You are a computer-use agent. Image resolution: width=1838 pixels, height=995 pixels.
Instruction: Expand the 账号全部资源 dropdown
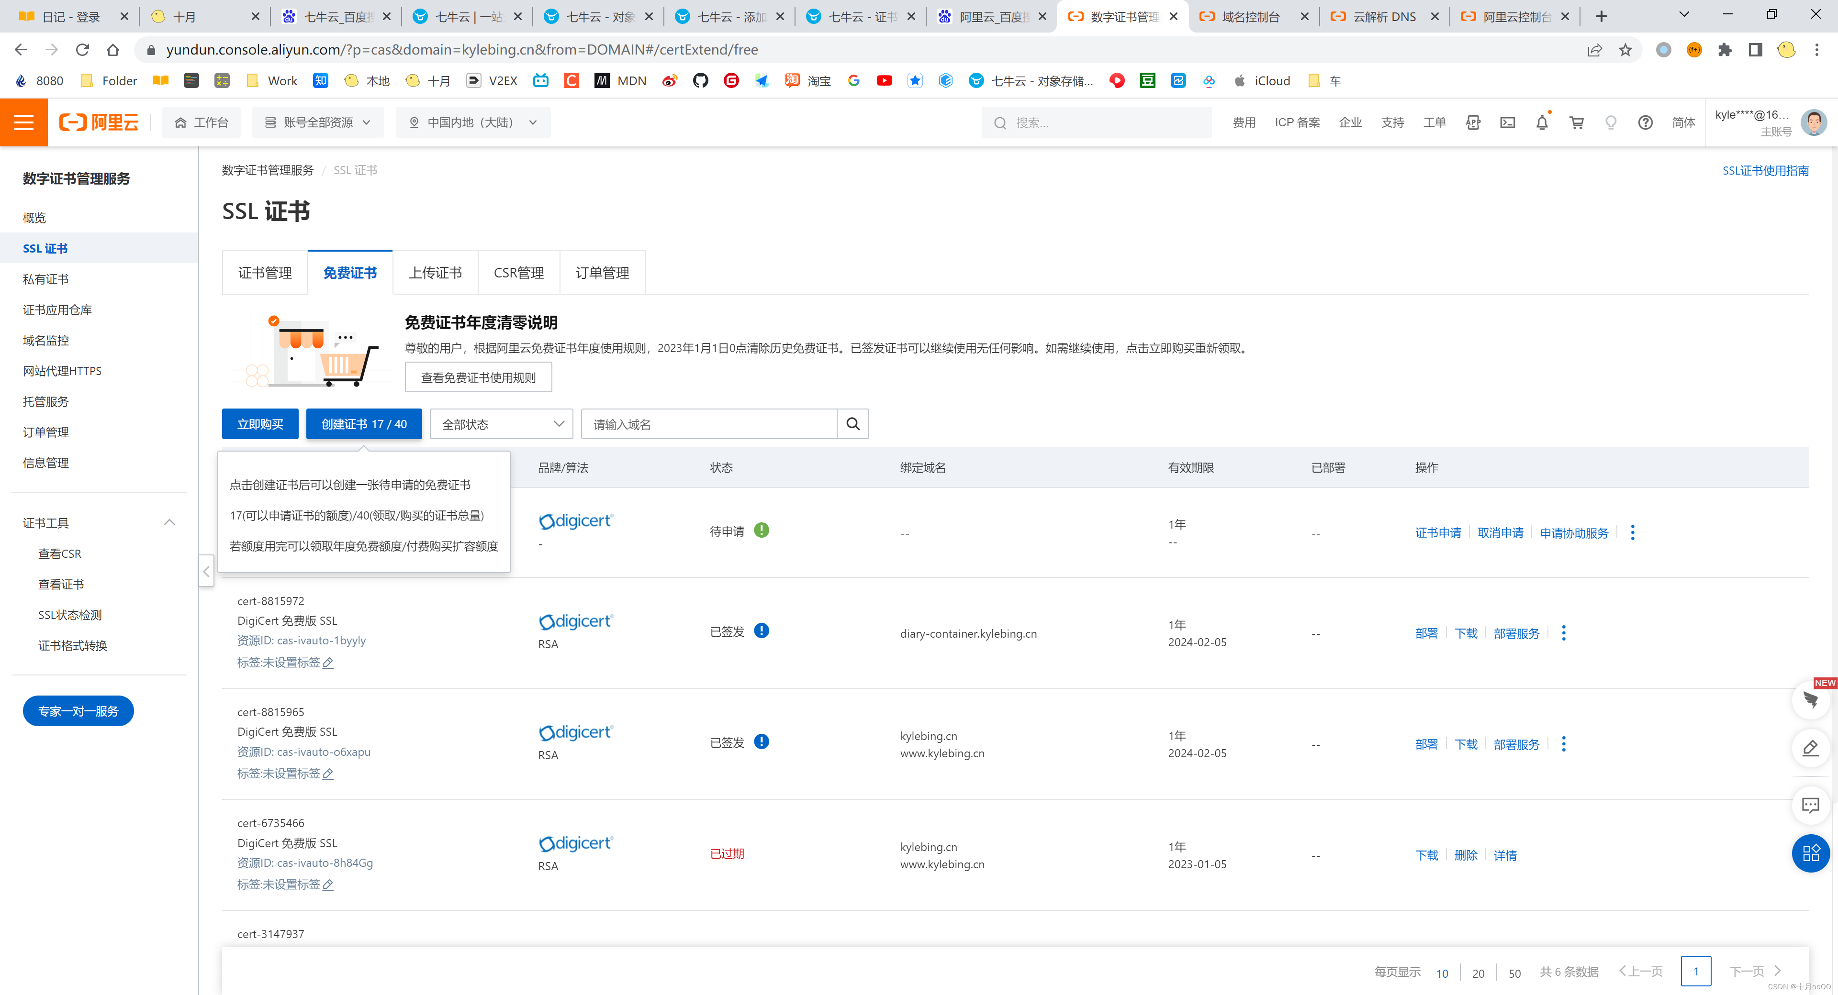coord(317,122)
